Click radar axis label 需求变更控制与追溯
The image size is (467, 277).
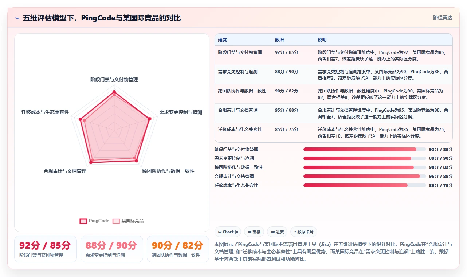point(181,112)
